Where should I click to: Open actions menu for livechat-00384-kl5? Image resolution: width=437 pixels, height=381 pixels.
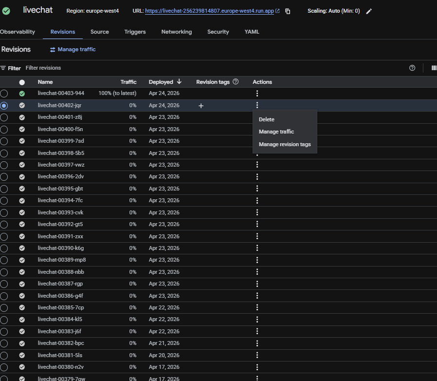click(257, 319)
